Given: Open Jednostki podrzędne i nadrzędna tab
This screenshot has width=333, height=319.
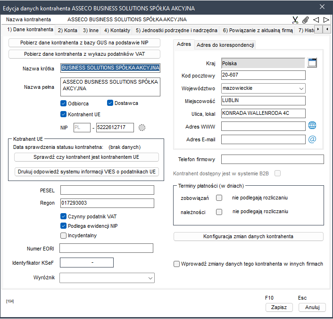Looking at the screenshot, I should pos(176,30).
